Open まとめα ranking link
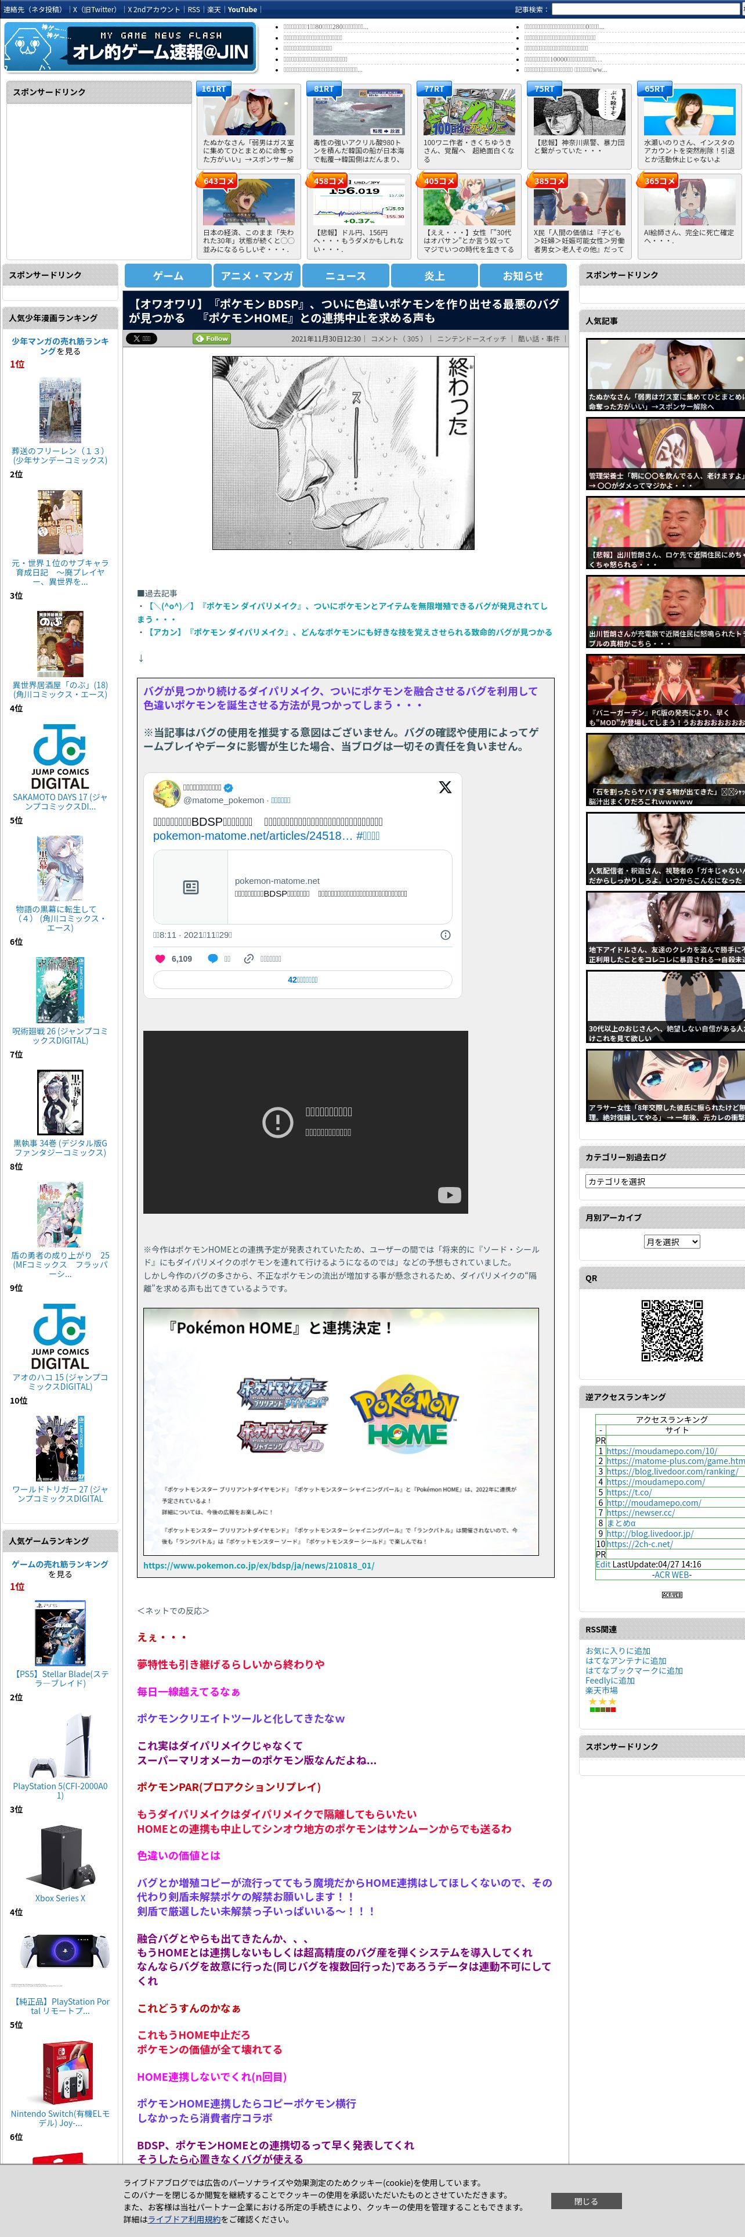 [621, 1522]
